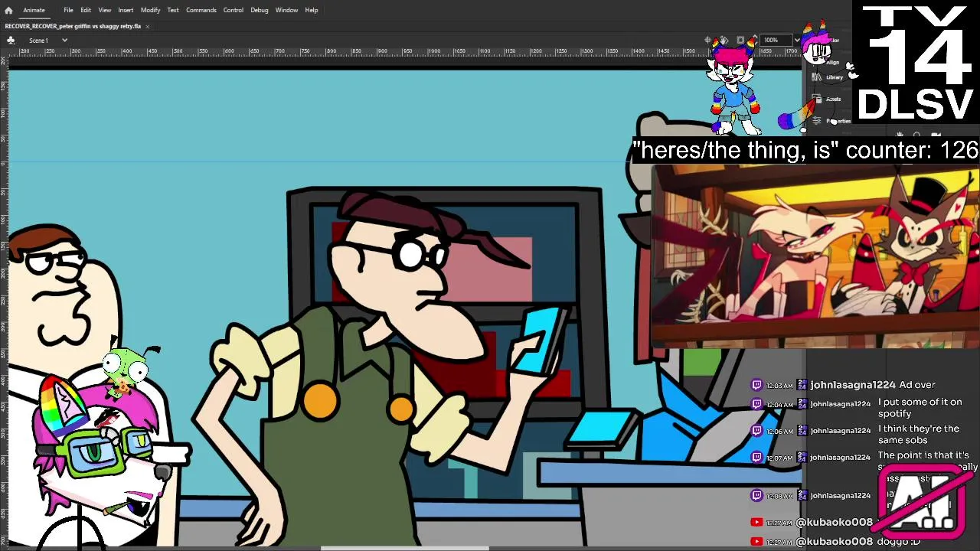The image size is (980, 551).
Task: Open the Text menu
Action: tap(173, 10)
